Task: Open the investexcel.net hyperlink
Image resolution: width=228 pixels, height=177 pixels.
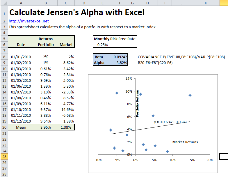Action: point(29,21)
